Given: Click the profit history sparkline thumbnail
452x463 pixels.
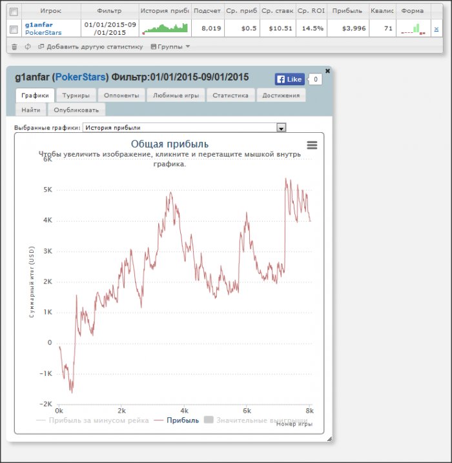Looking at the screenshot, I should 165,28.
